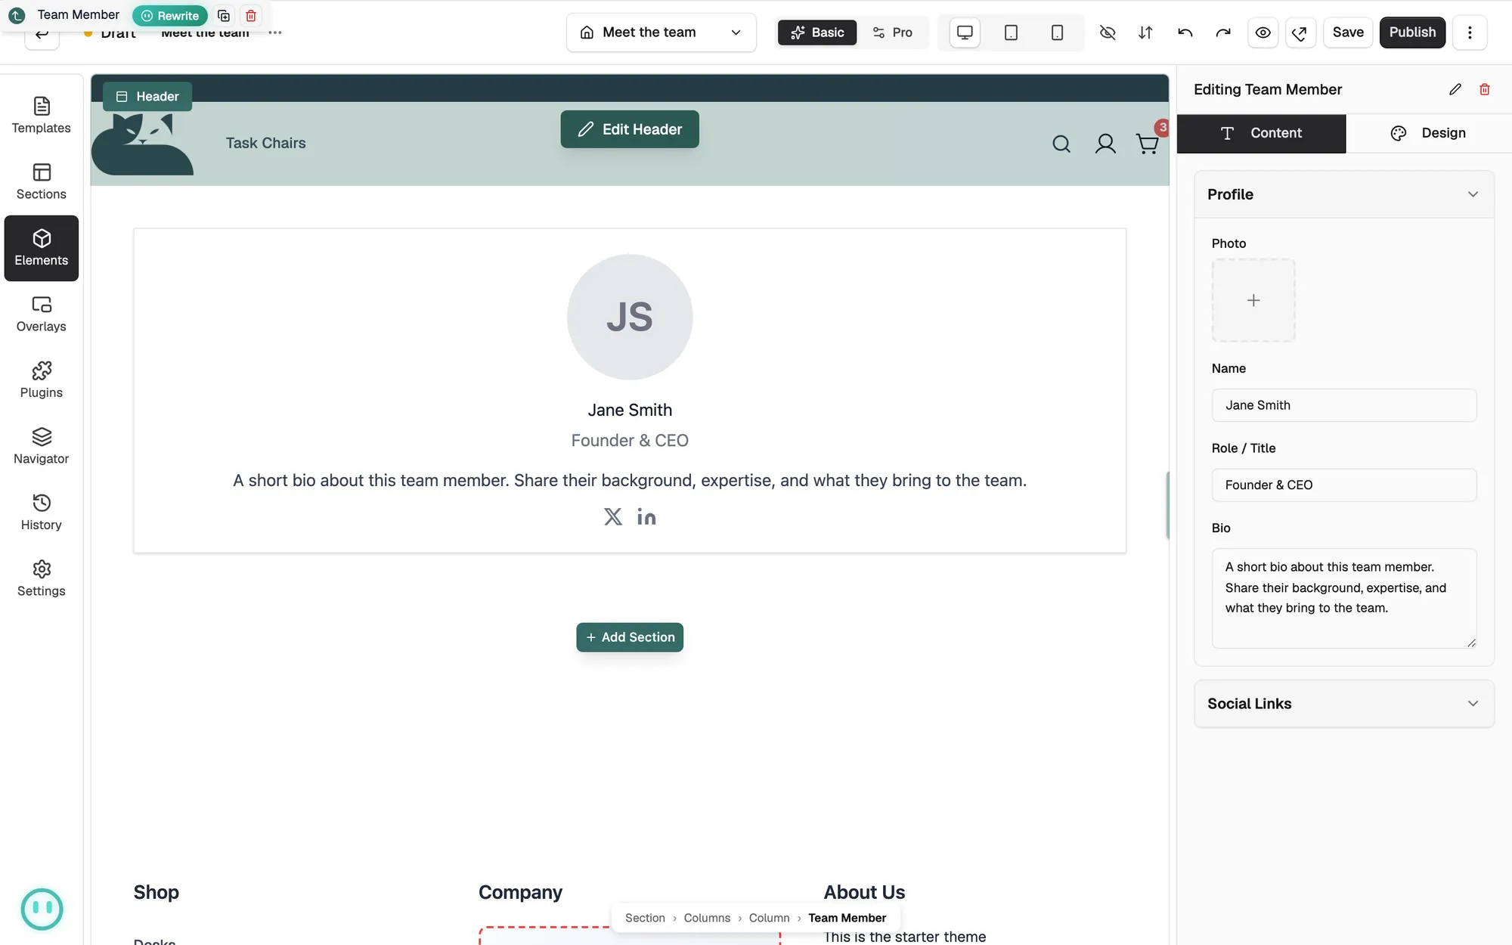
Task: Open the Templates panel
Action: (42, 116)
